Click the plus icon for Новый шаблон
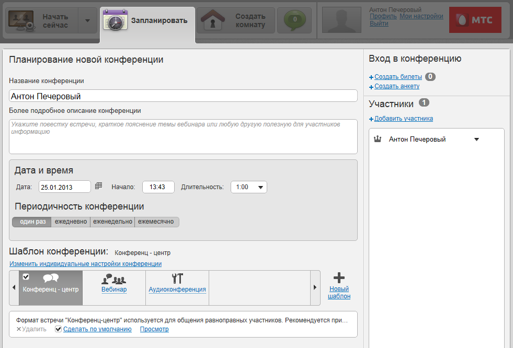Viewport: 513px width, 348px height. point(339,278)
